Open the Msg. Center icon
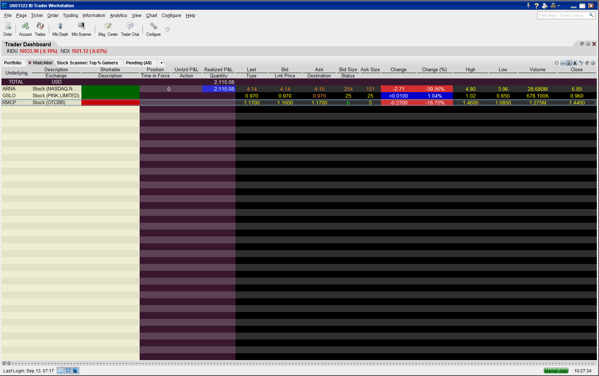Viewport: 599px width, 376px height. pos(108,29)
